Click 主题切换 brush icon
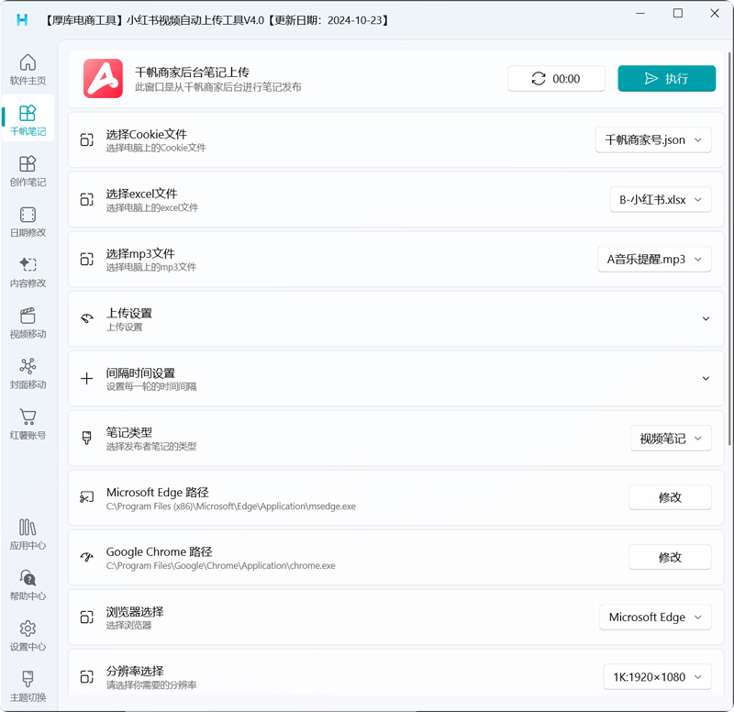734x712 pixels. click(x=28, y=679)
